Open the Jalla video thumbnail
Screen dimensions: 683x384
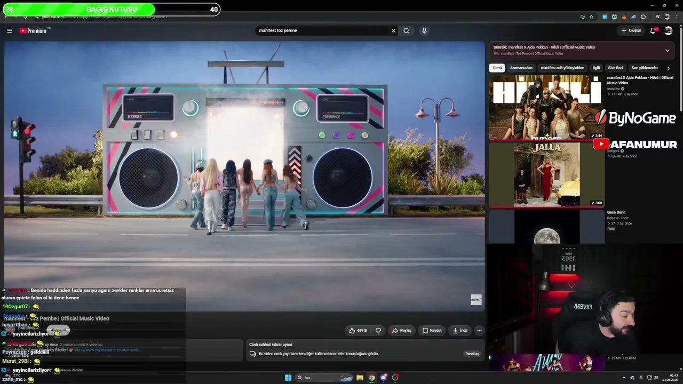coord(547,174)
